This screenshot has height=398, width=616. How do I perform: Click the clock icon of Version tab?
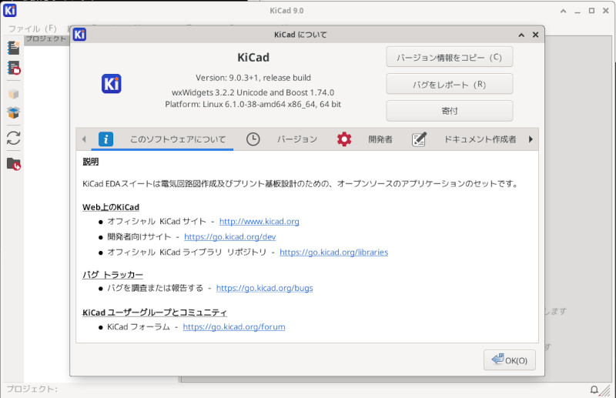[x=253, y=139]
